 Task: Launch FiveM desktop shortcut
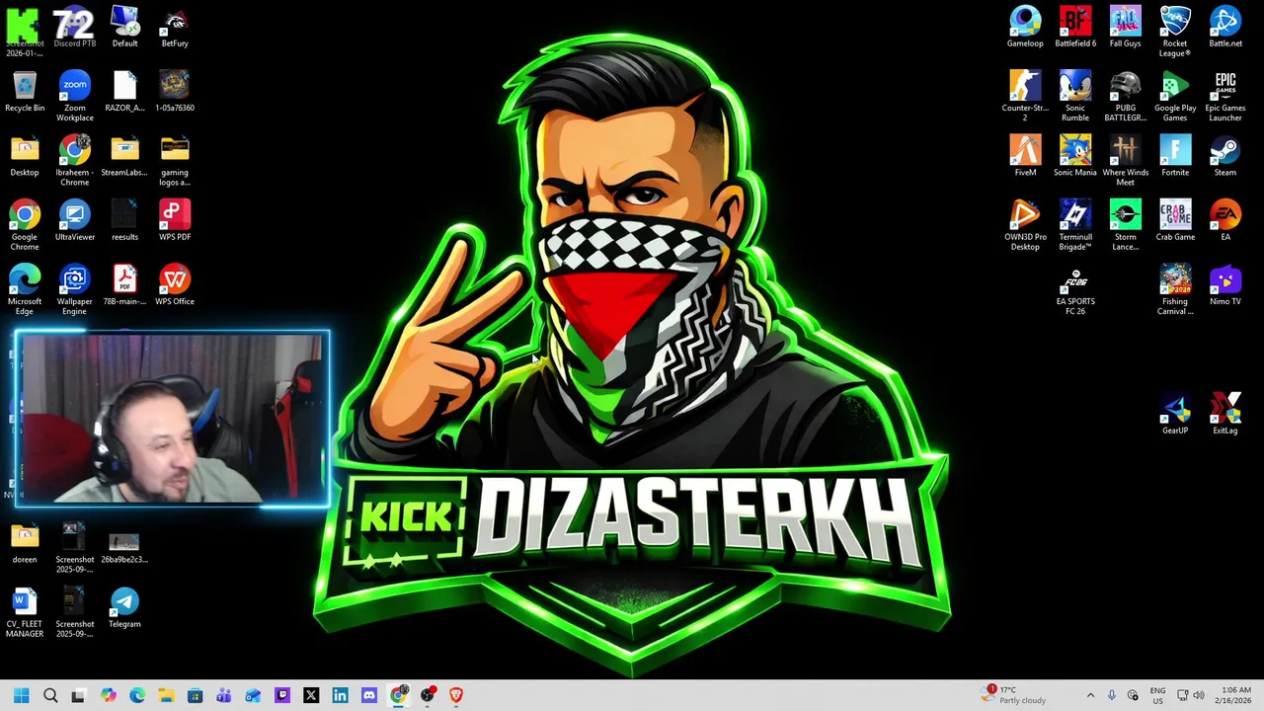[x=1025, y=156]
